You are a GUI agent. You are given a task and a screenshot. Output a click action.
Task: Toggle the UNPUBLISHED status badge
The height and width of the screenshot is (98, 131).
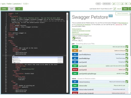(107, 4)
